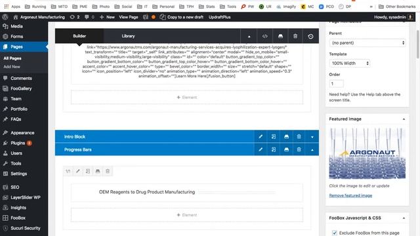
Task: Select the OEM Reagents progress bar element
Action: coord(187,192)
